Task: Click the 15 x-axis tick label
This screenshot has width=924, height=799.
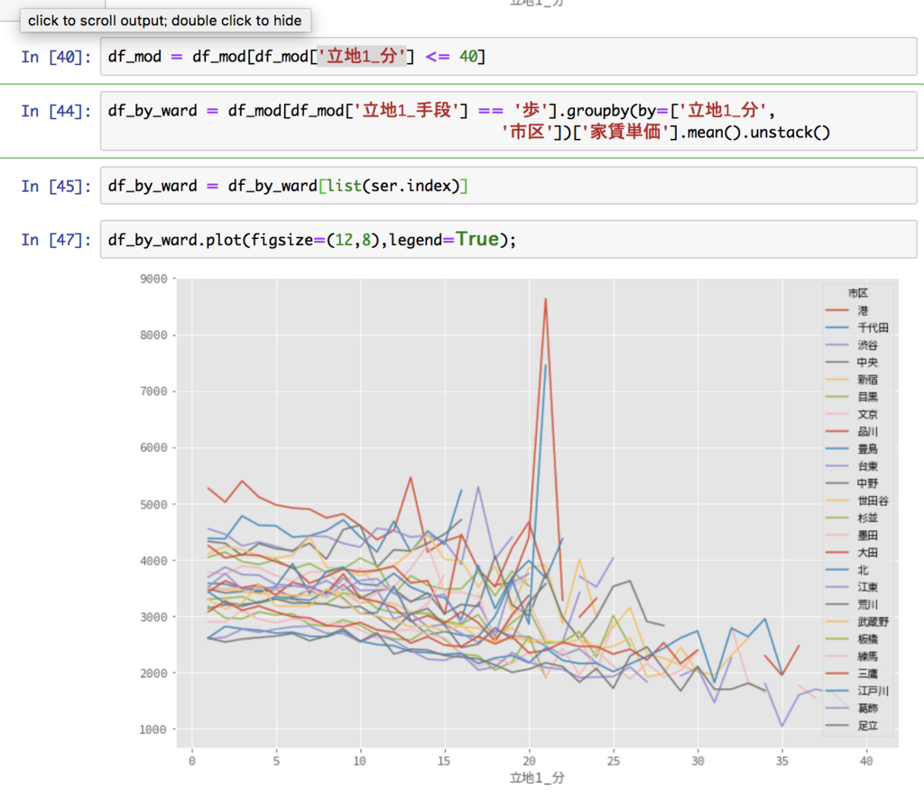Action: (444, 761)
